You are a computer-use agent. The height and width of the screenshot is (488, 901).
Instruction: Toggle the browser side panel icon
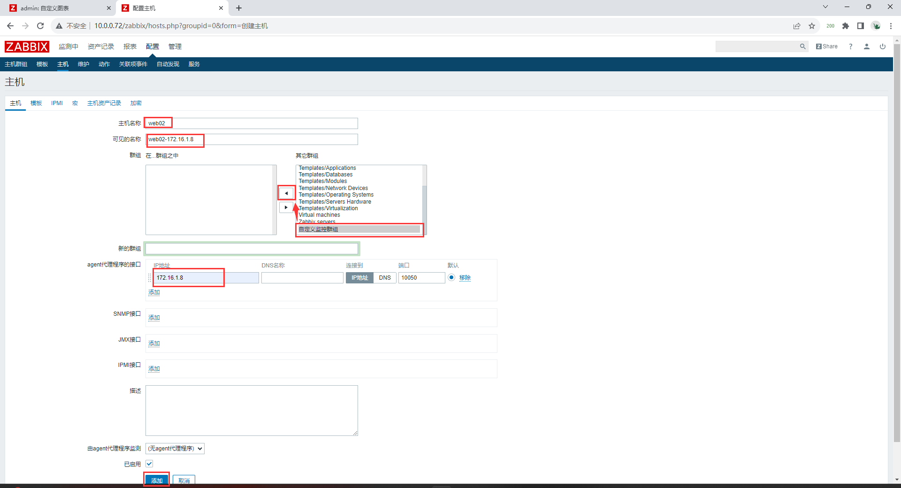click(x=861, y=26)
